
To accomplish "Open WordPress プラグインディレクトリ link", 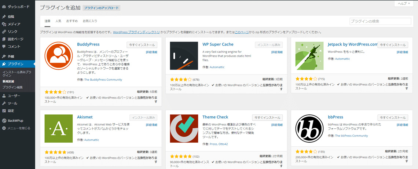I will click(x=136, y=32).
